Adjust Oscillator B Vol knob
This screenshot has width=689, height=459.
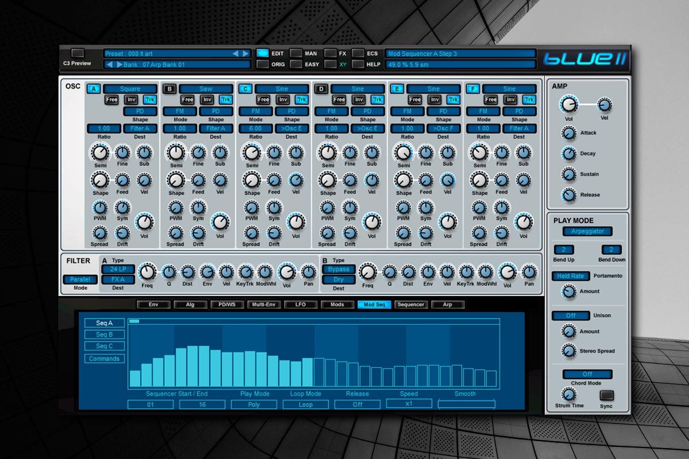pos(219,221)
